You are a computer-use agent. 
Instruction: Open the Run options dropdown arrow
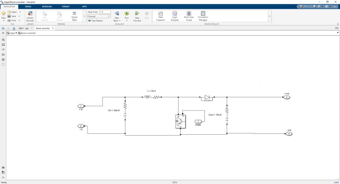[127, 21]
